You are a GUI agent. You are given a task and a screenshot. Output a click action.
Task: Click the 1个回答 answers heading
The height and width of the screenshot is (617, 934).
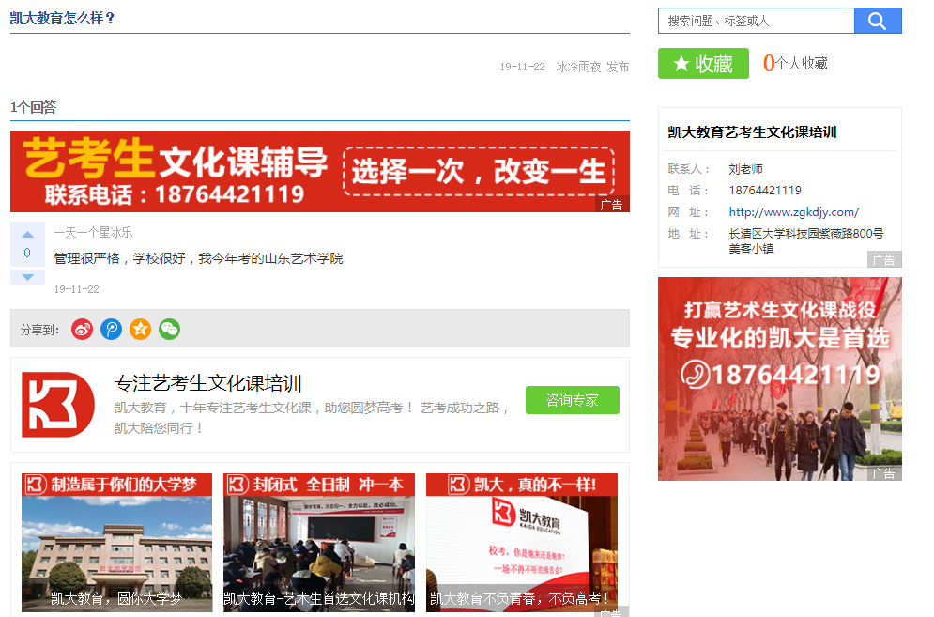tap(34, 107)
